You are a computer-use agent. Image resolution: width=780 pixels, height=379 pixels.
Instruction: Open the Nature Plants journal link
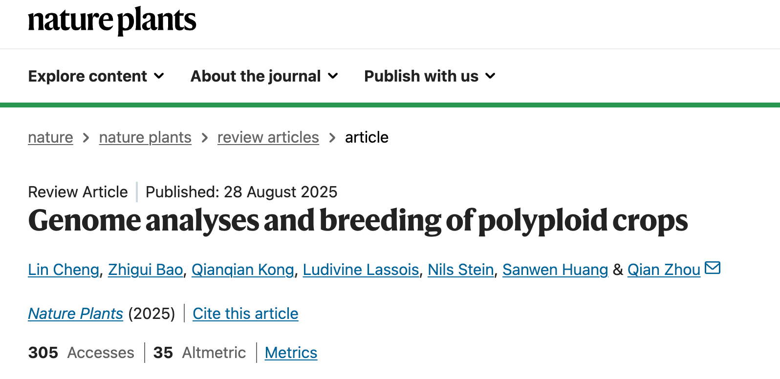pos(75,314)
